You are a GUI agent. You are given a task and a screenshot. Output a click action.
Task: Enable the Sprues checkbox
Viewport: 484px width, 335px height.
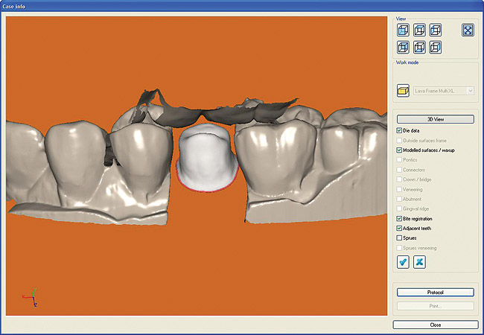[400, 238]
